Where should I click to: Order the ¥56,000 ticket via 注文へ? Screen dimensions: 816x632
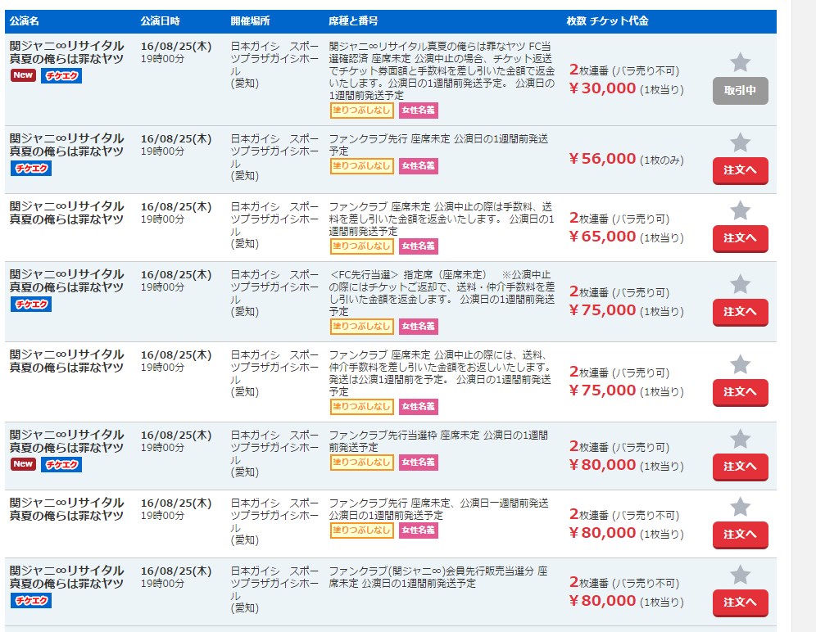[740, 170]
